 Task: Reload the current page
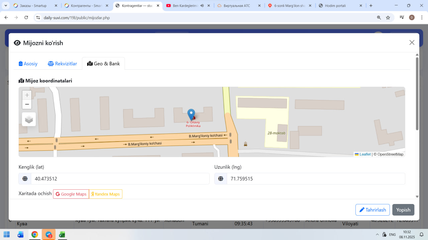click(26, 18)
